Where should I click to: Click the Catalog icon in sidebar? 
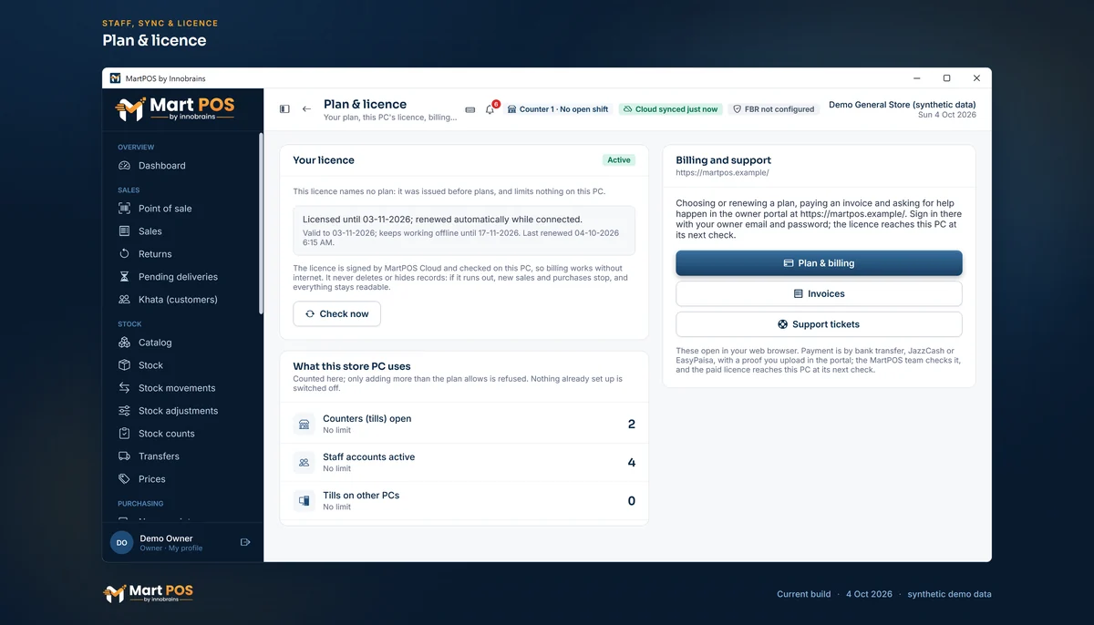pyautogui.click(x=124, y=343)
